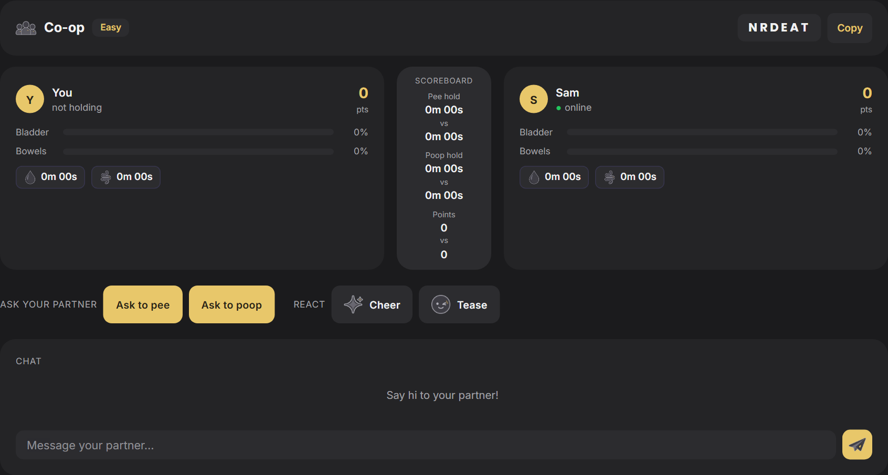Screen dimensions: 888x475
Task: Send a Tease reaction
Action: pyautogui.click(x=459, y=304)
